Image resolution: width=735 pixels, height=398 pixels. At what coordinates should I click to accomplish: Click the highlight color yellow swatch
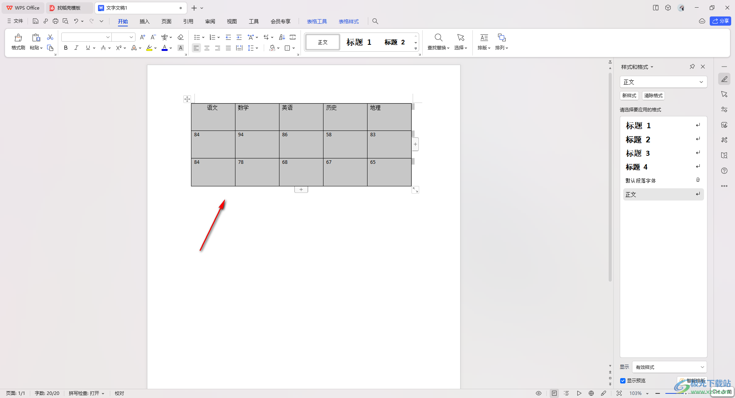pyautogui.click(x=149, y=48)
